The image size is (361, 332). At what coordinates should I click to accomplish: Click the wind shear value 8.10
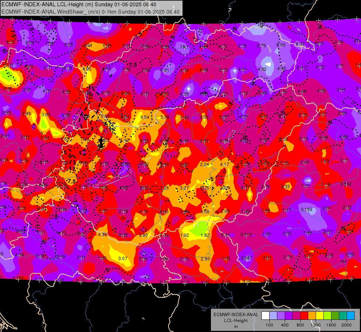pos(106,69)
